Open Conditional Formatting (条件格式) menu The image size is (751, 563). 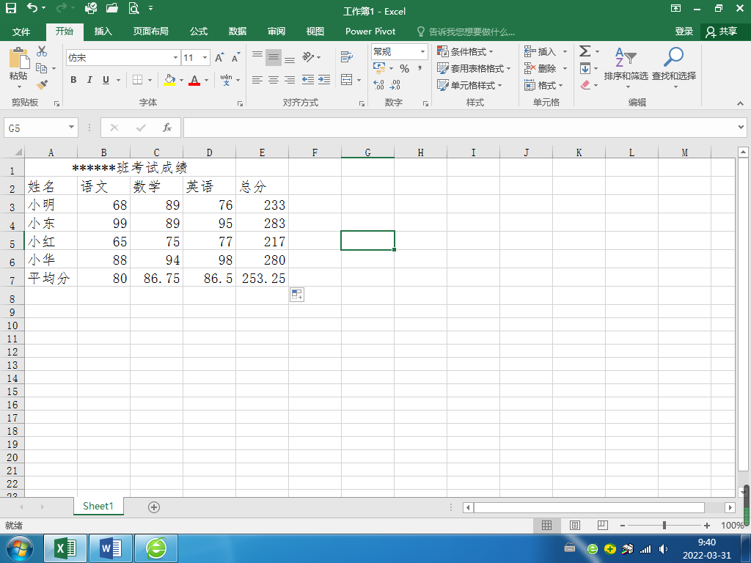click(465, 51)
